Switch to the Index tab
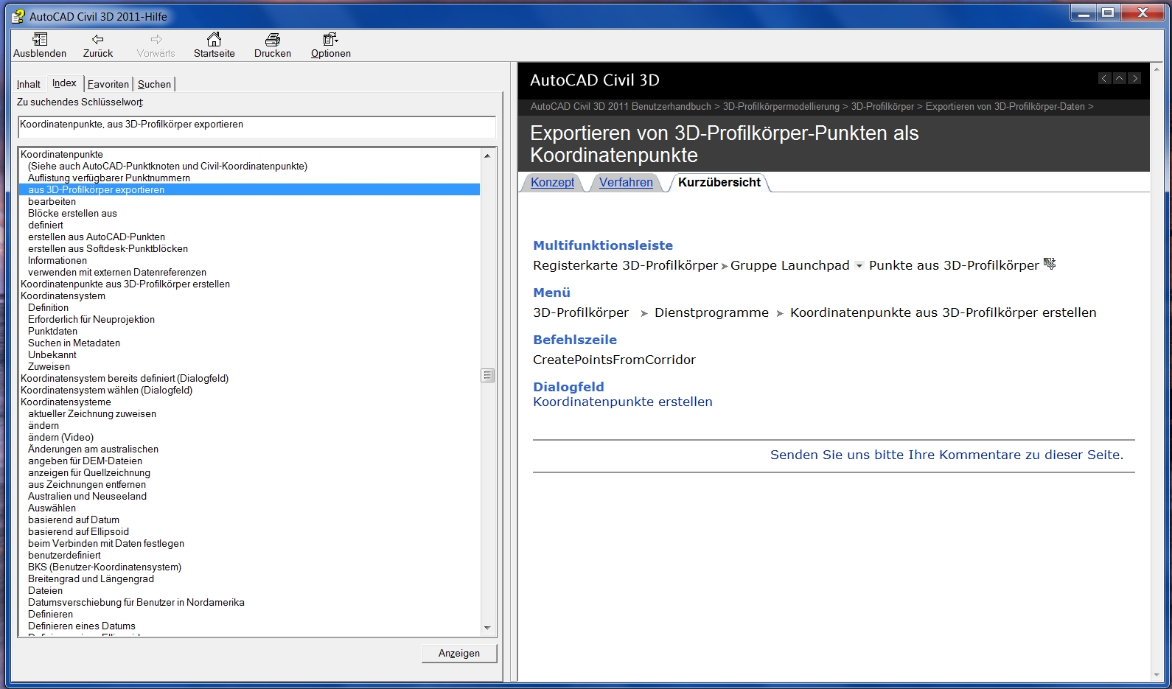Image resolution: width=1172 pixels, height=689 pixels. coord(64,83)
